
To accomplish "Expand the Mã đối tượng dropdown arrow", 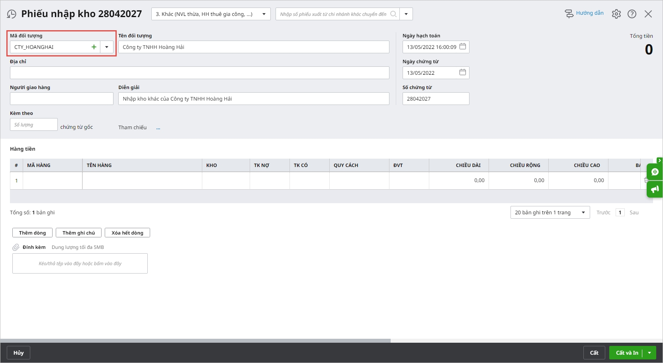I will click(x=107, y=47).
